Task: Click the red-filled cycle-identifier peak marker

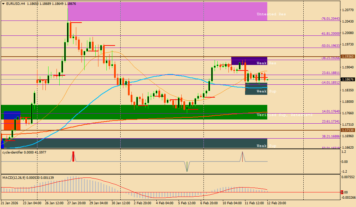Action: point(73,157)
